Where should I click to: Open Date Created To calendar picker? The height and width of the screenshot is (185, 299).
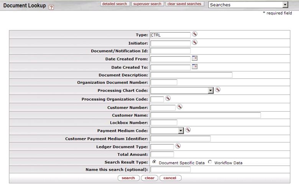pyautogui.click(x=194, y=67)
